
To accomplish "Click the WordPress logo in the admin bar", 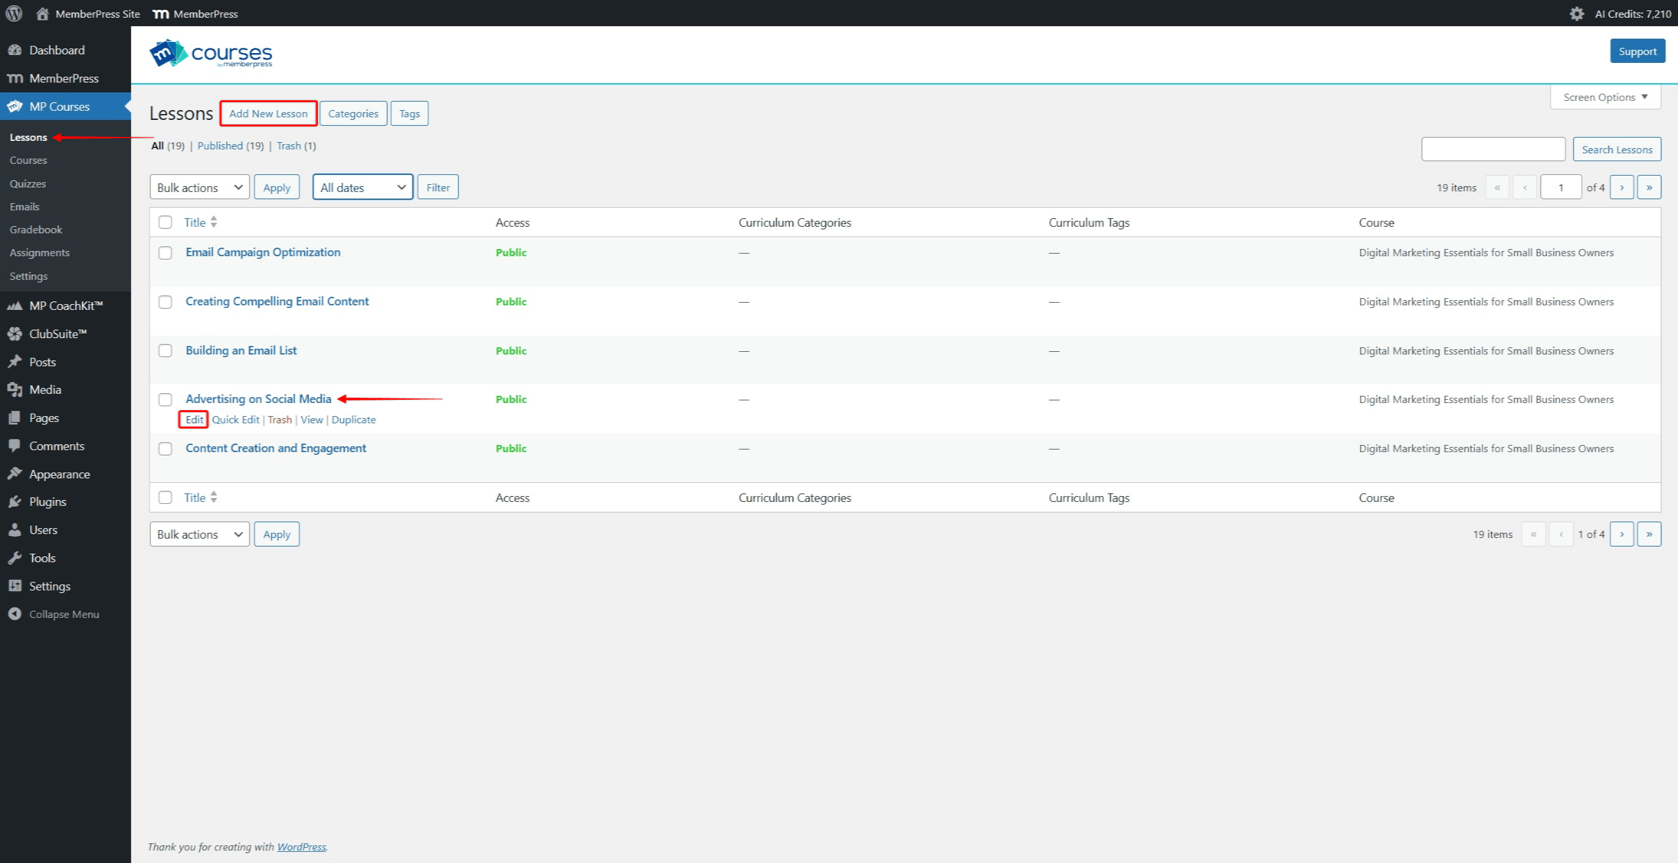I will [14, 13].
